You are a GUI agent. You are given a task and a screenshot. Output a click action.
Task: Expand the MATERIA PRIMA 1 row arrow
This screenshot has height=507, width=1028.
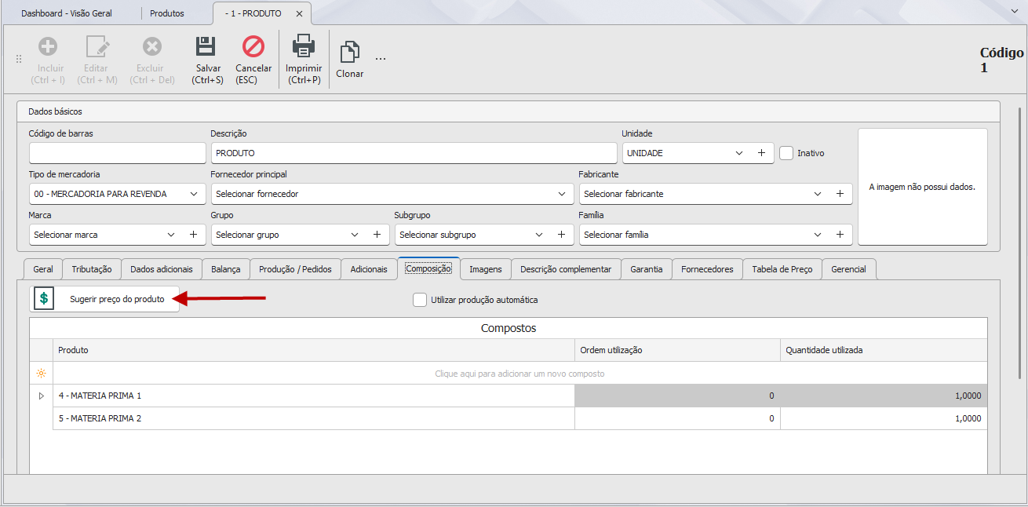coord(42,396)
